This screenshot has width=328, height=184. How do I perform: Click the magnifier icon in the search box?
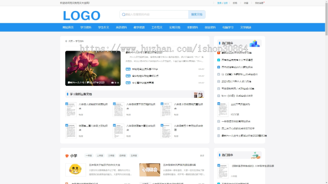pos(124,15)
